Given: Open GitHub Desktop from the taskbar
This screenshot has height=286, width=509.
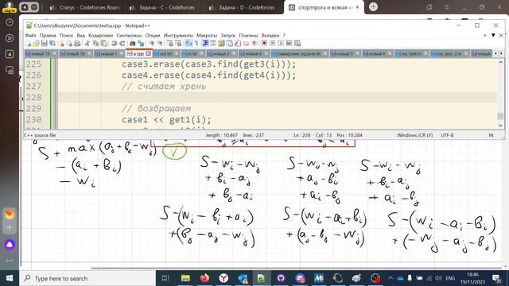Looking at the screenshot, I should coord(281,278).
